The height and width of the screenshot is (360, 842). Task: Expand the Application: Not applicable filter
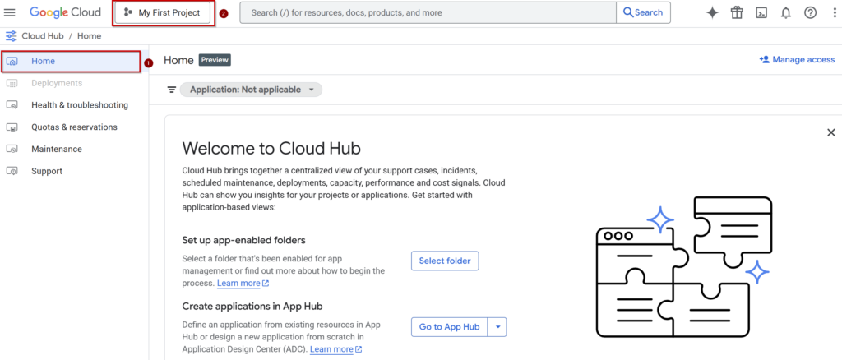pyautogui.click(x=251, y=90)
